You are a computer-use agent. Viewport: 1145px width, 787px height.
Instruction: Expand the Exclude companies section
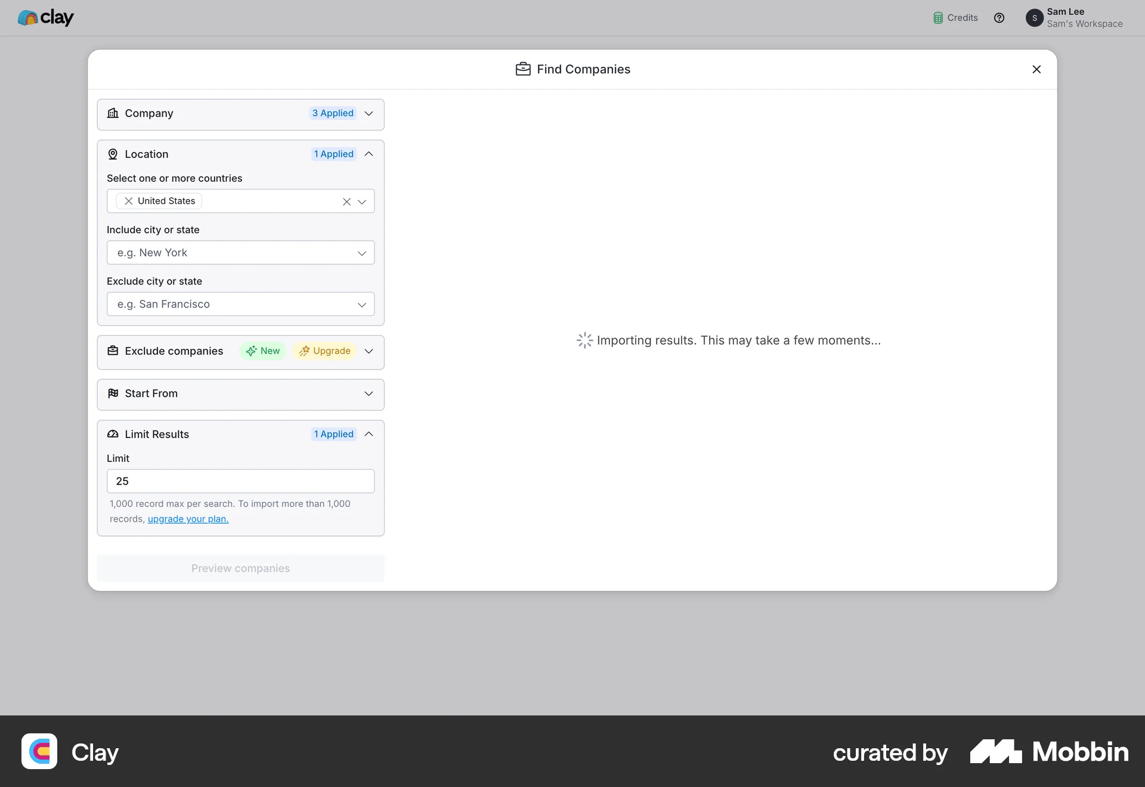tap(368, 351)
